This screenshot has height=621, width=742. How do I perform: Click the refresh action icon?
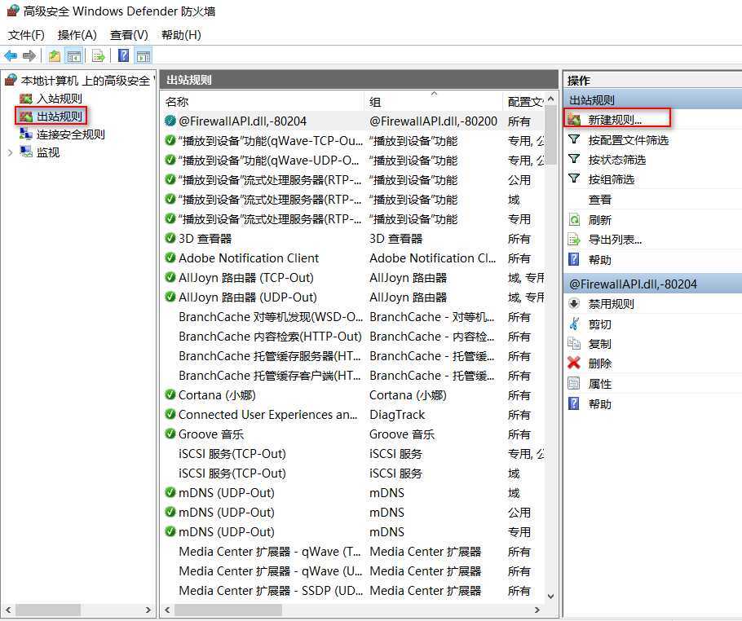574,219
